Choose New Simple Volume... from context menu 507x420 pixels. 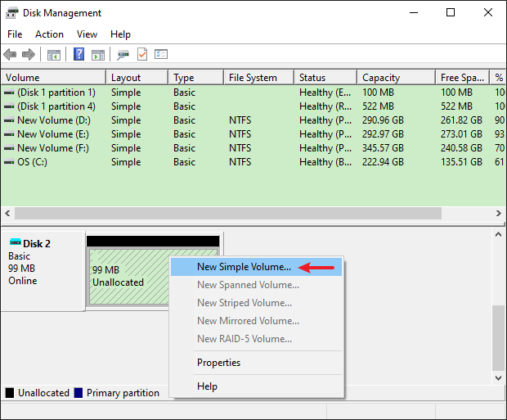[256, 267]
